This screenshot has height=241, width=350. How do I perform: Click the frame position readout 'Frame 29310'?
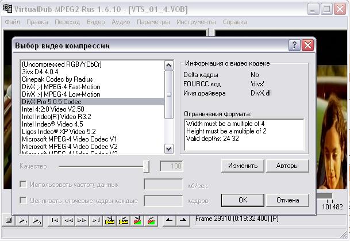pyautogui.click(x=237, y=219)
